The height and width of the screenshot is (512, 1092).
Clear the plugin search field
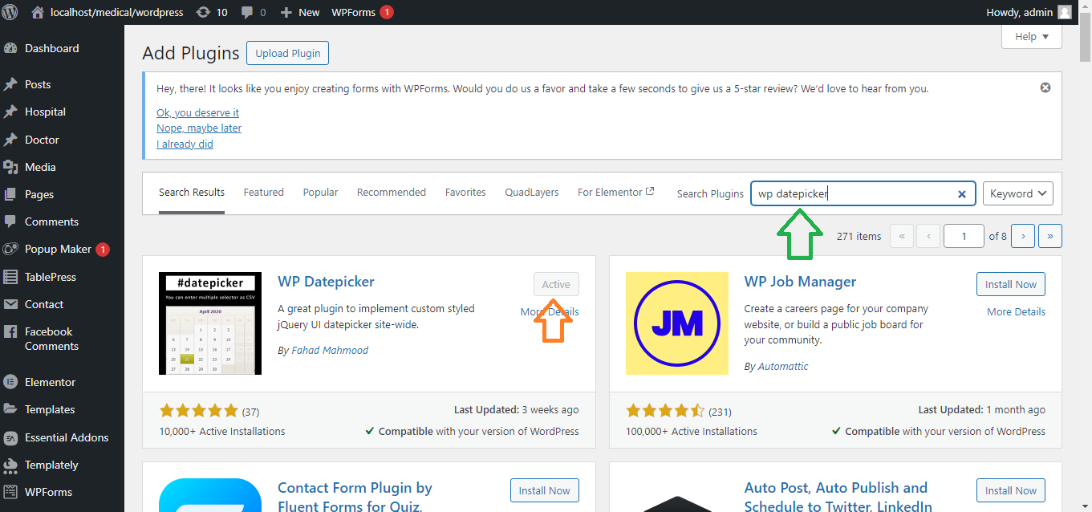pyautogui.click(x=961, y=194)
